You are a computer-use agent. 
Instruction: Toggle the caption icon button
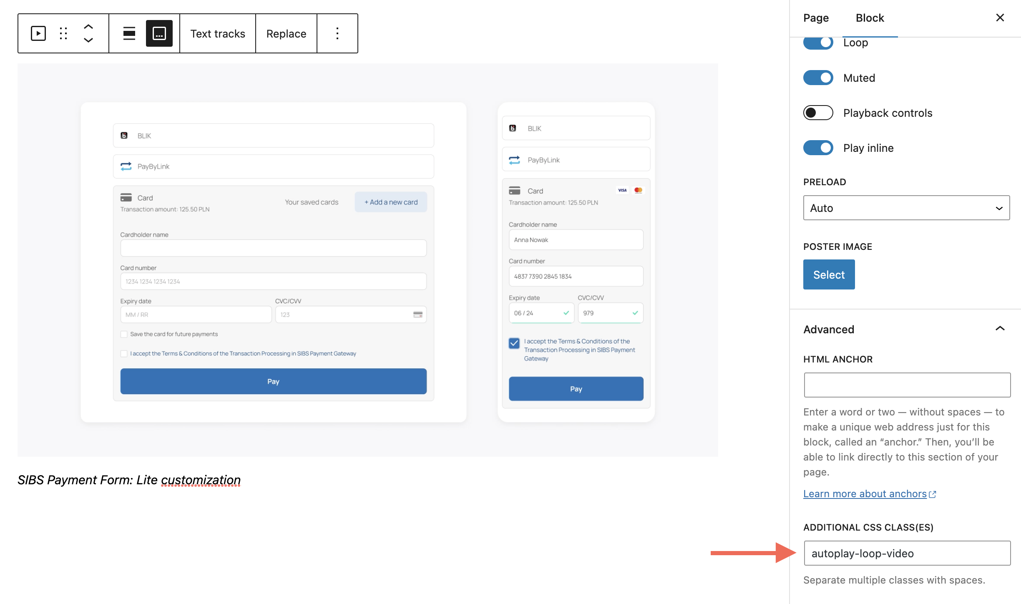(159, 33)
